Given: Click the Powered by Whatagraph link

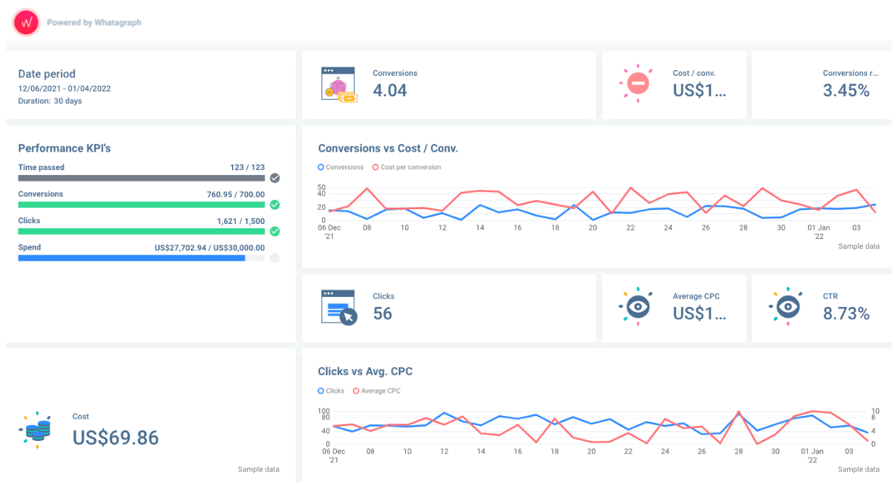Looking at the screenshot, I should coord(93,22).
